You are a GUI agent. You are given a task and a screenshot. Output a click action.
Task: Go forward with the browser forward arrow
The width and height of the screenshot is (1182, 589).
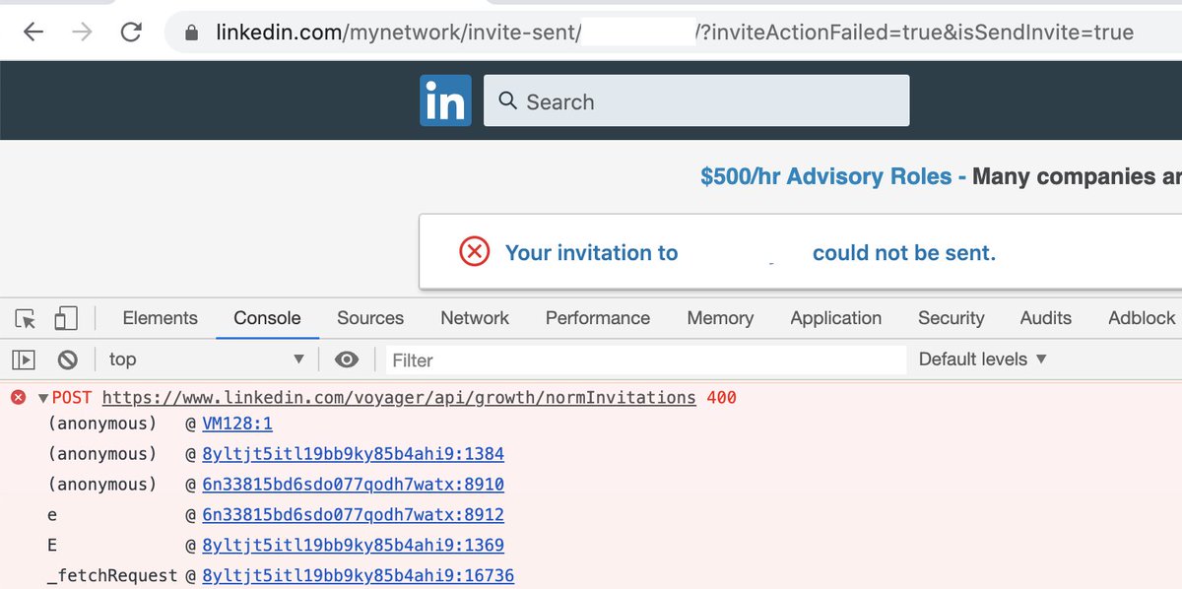coord(83,33)
